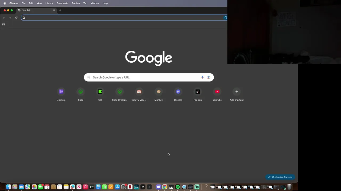Screen dimensions: 341x191
Task: Open the Kick shortcut
Action: (x=100, y=95)
